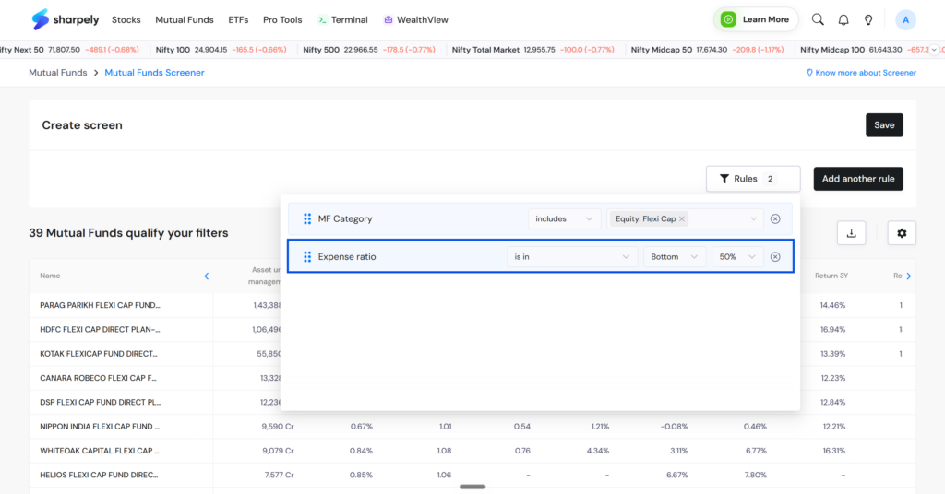Image resolution: width=945 pixels, height=494 pixels.
Task: Click the green play icon in Learn More
Action: pos(728,20)
